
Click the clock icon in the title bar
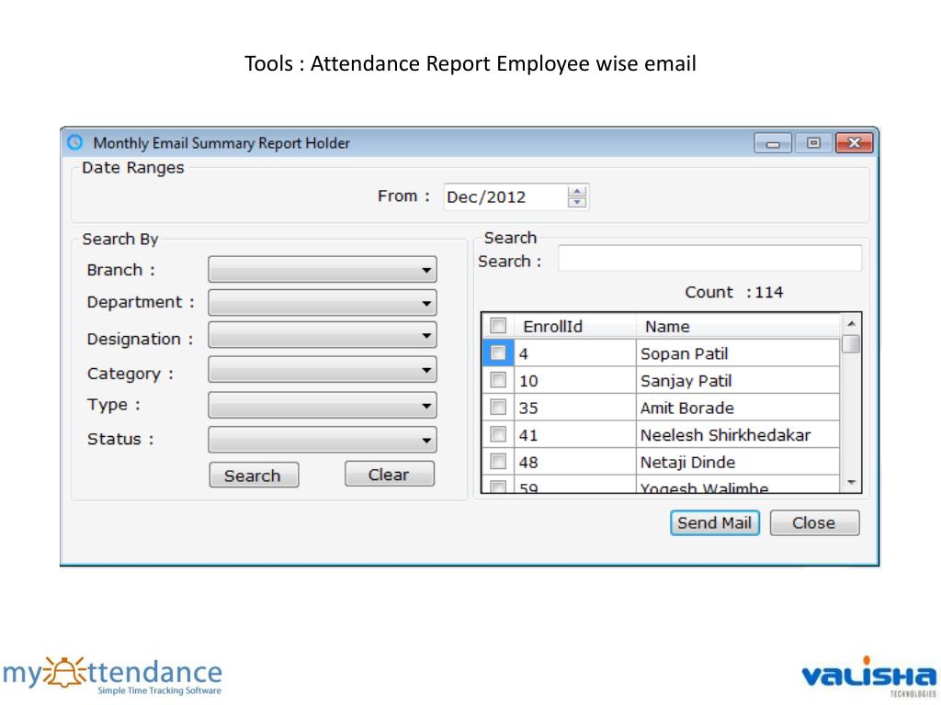click(x=75, y=142)
